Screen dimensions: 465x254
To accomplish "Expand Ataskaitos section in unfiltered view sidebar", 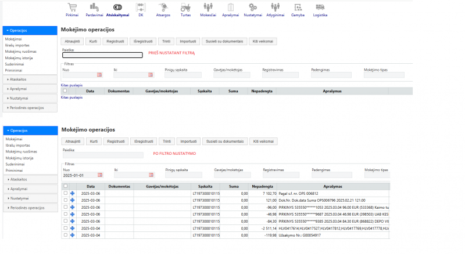I will click(x=30, y=79).
